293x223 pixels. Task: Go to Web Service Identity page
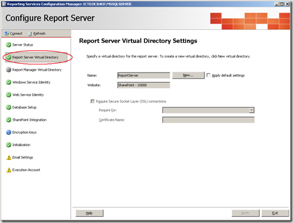pyautogui.click(x=28, y=95)
